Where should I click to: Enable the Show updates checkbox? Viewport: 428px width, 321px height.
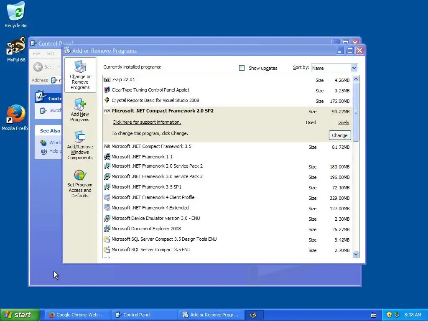click(242, 68)
